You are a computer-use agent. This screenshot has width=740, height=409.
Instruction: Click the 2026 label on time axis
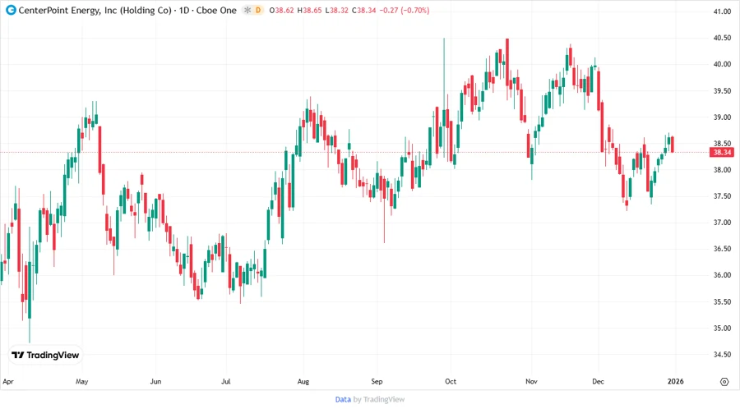[675, 382]
